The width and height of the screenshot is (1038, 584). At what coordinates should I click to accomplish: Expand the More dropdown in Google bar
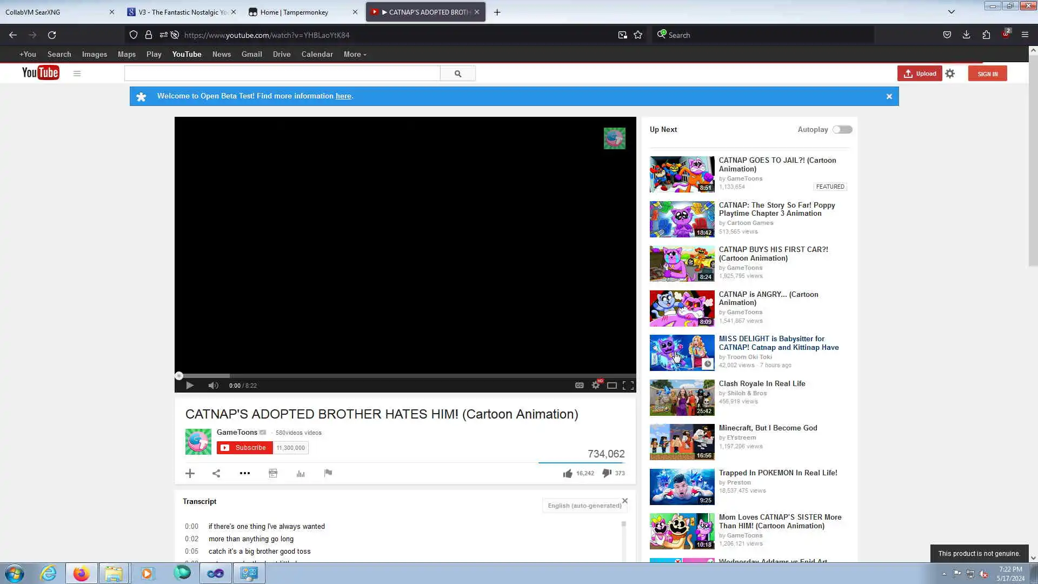(355, 55)
